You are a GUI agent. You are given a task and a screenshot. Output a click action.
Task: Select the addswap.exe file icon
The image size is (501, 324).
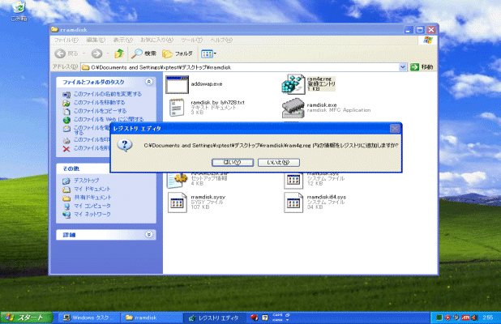pos(177,84)
